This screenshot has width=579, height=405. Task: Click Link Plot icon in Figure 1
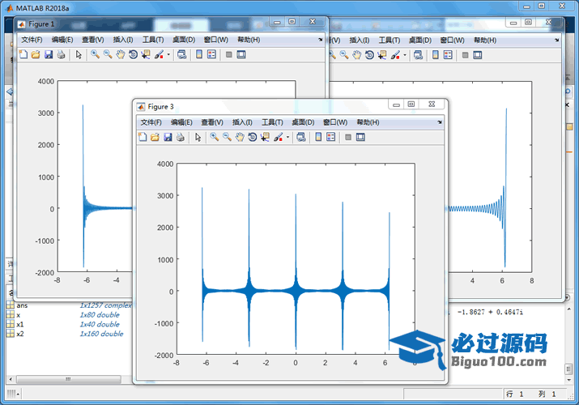(x=181, y=54)
